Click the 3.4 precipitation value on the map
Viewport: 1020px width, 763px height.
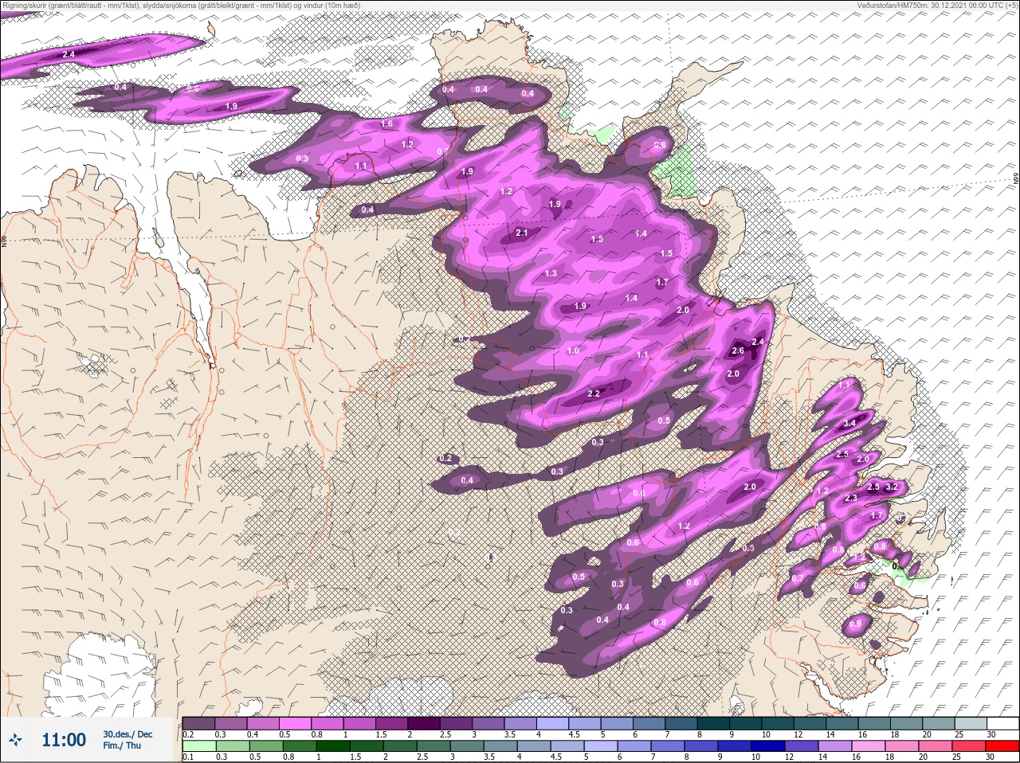click(849, 424)
